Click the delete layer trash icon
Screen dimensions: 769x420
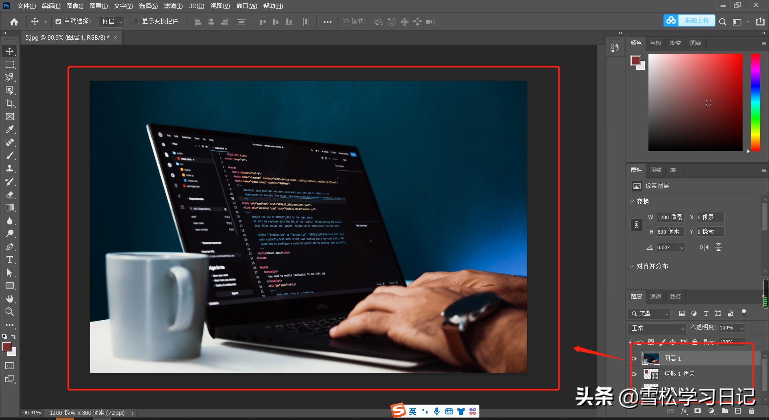tap(751, 411)
